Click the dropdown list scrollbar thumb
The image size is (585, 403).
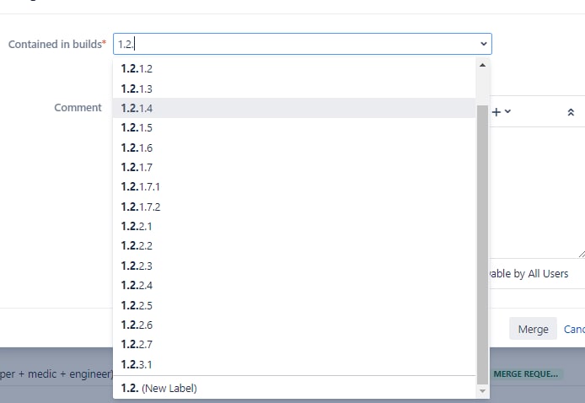coord(482,244)
